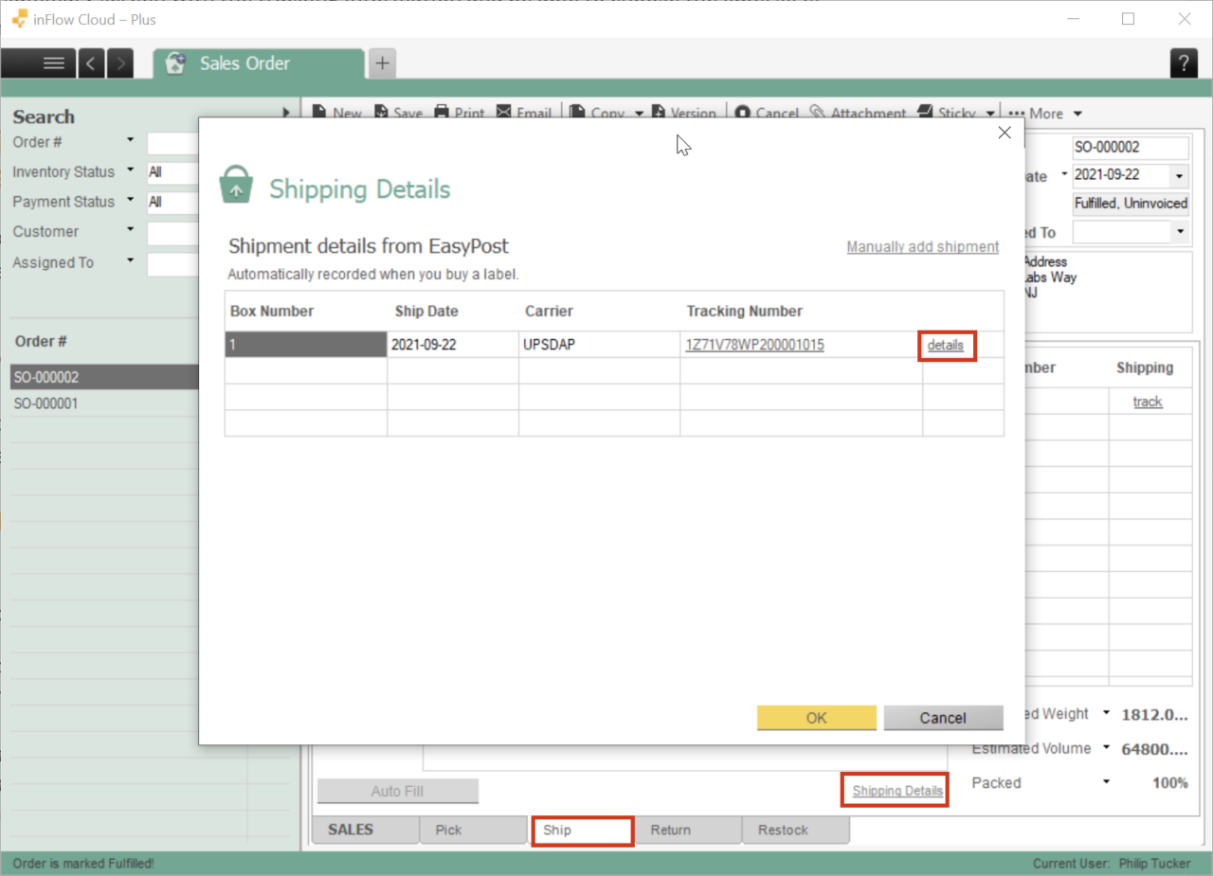Image resolution: width=1213 pixels, height=876 pixels.
Task: Click the details link for box 1
Action: click(946, 345)
